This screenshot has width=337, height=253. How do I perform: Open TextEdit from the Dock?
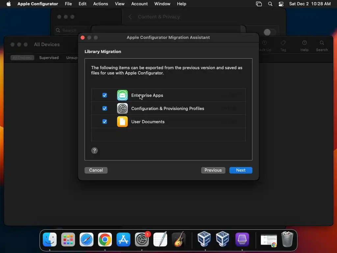[x=160, y=239]
